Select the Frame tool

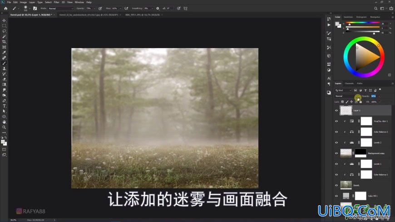4,47
